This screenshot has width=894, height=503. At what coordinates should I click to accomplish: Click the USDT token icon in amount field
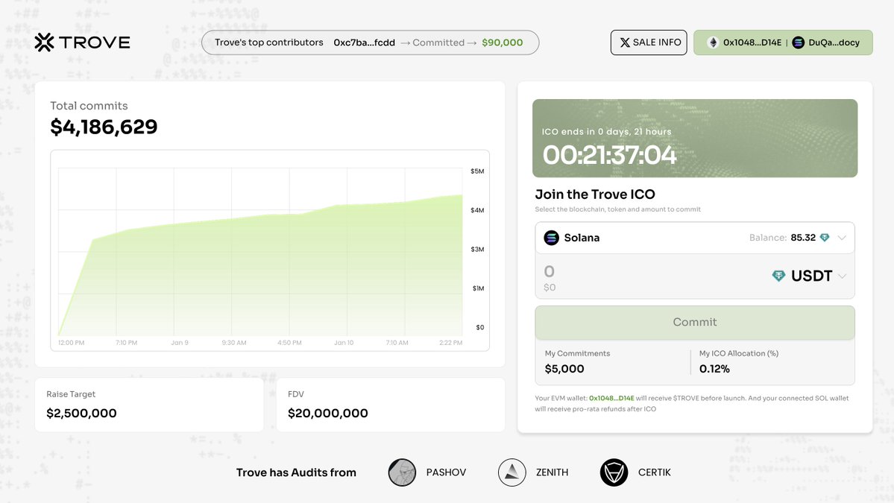coord(778,276)
